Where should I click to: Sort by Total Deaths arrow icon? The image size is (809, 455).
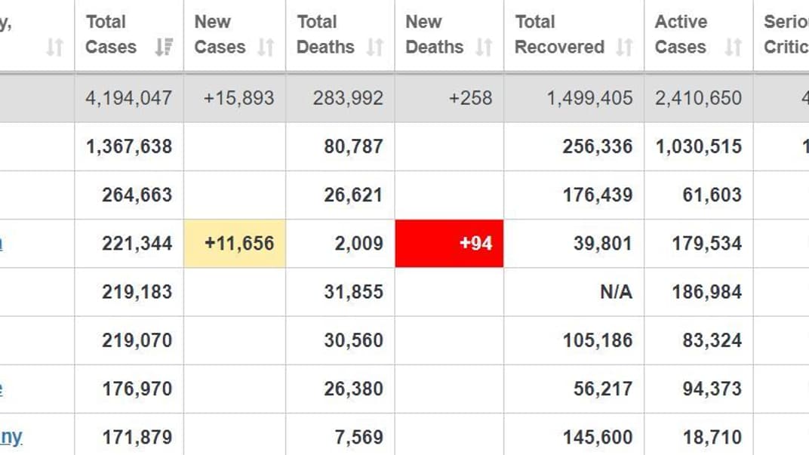pyautogui.click(x=375, y=47)
